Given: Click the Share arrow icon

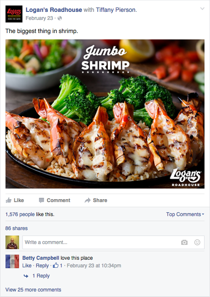Looking at the screenshot, I should coord(88,200).
